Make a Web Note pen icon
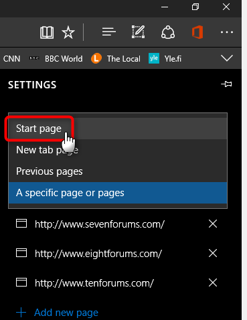The height and width of the screenshot is (320, 247). click(138, 32)
